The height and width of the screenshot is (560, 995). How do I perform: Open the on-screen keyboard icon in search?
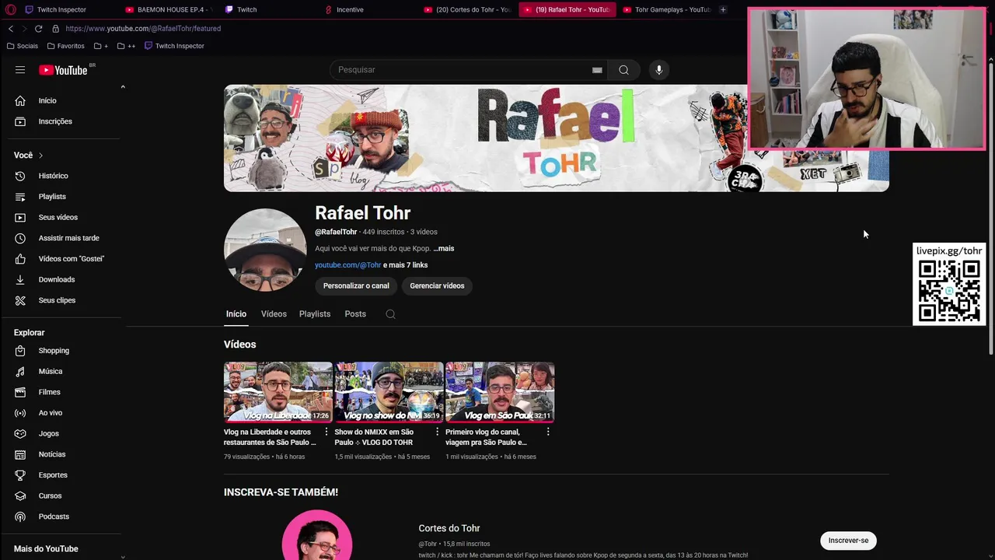click(x=597, y=70)
